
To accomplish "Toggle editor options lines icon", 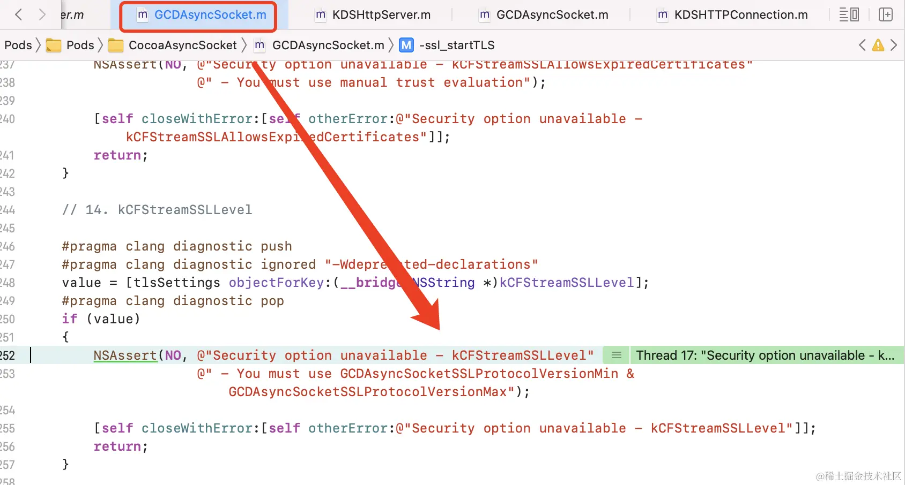I will point(849,14).
